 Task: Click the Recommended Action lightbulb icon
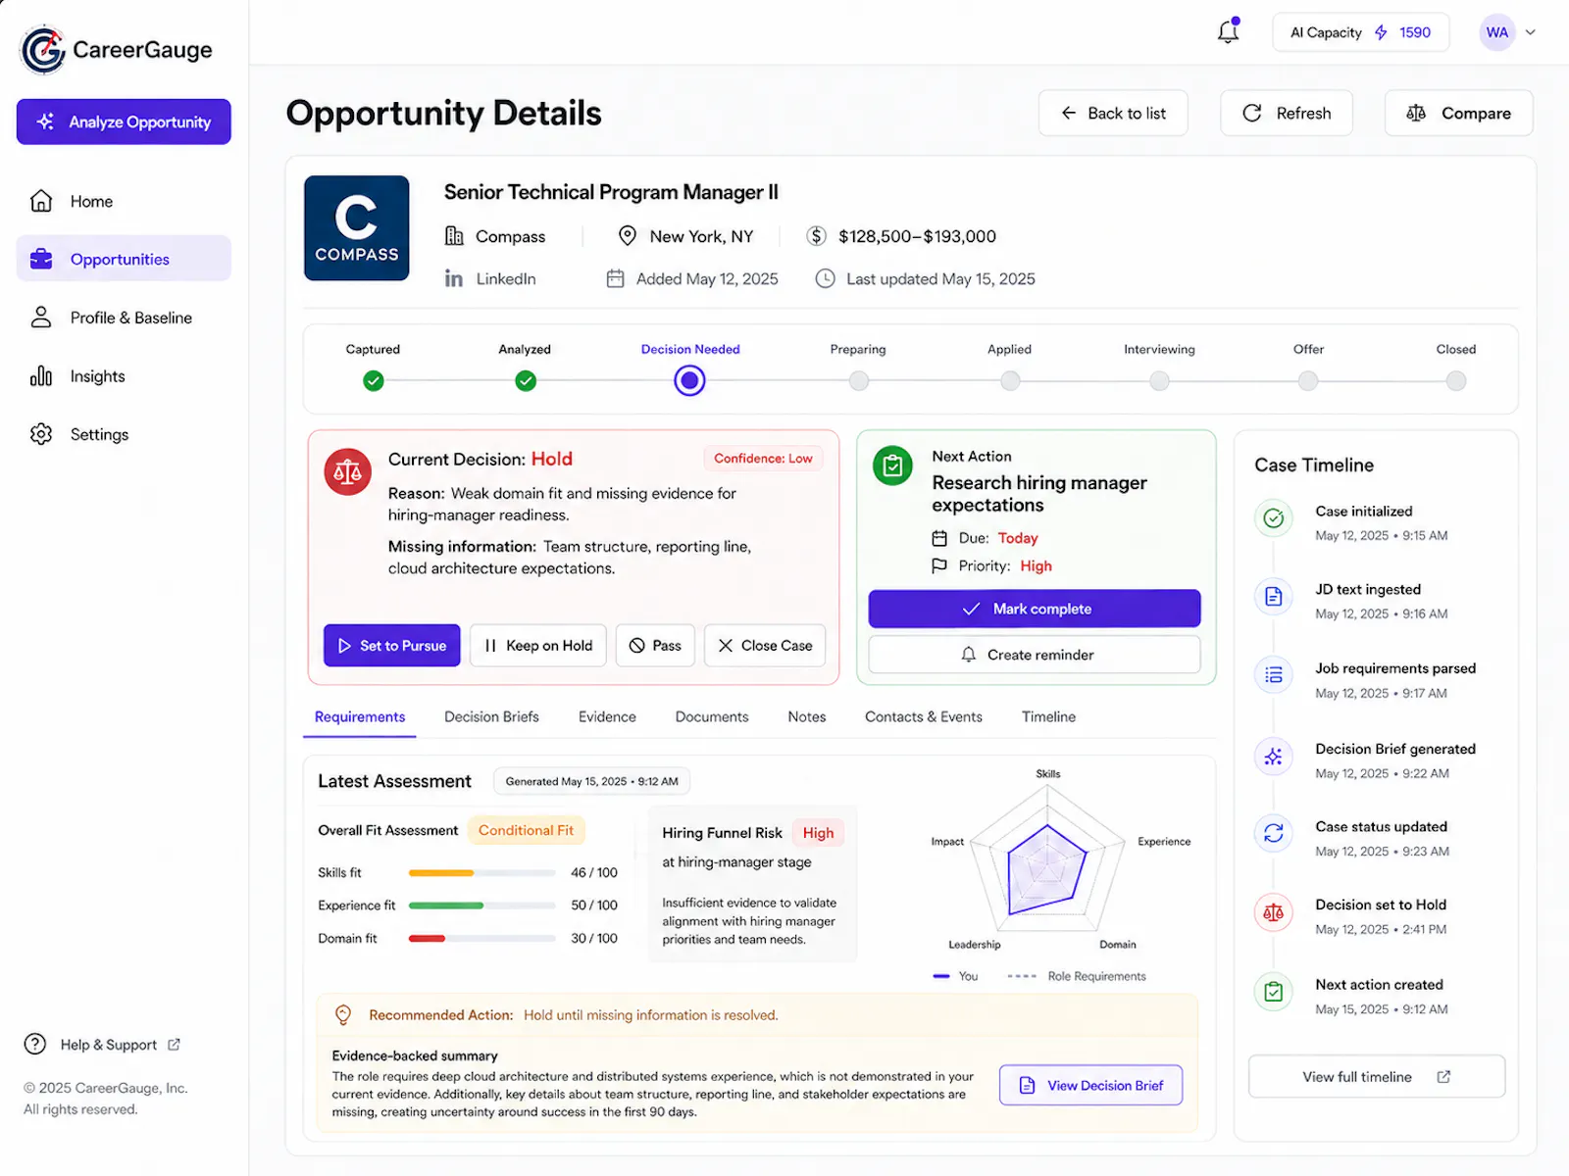[x=343, y=1015]
